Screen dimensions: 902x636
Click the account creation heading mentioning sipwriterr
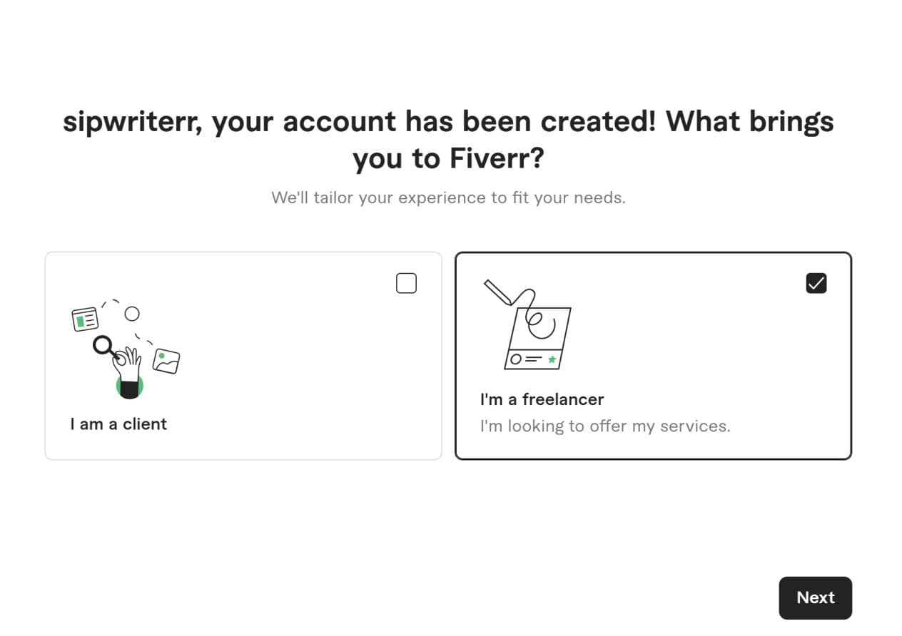tap(449, 140)
